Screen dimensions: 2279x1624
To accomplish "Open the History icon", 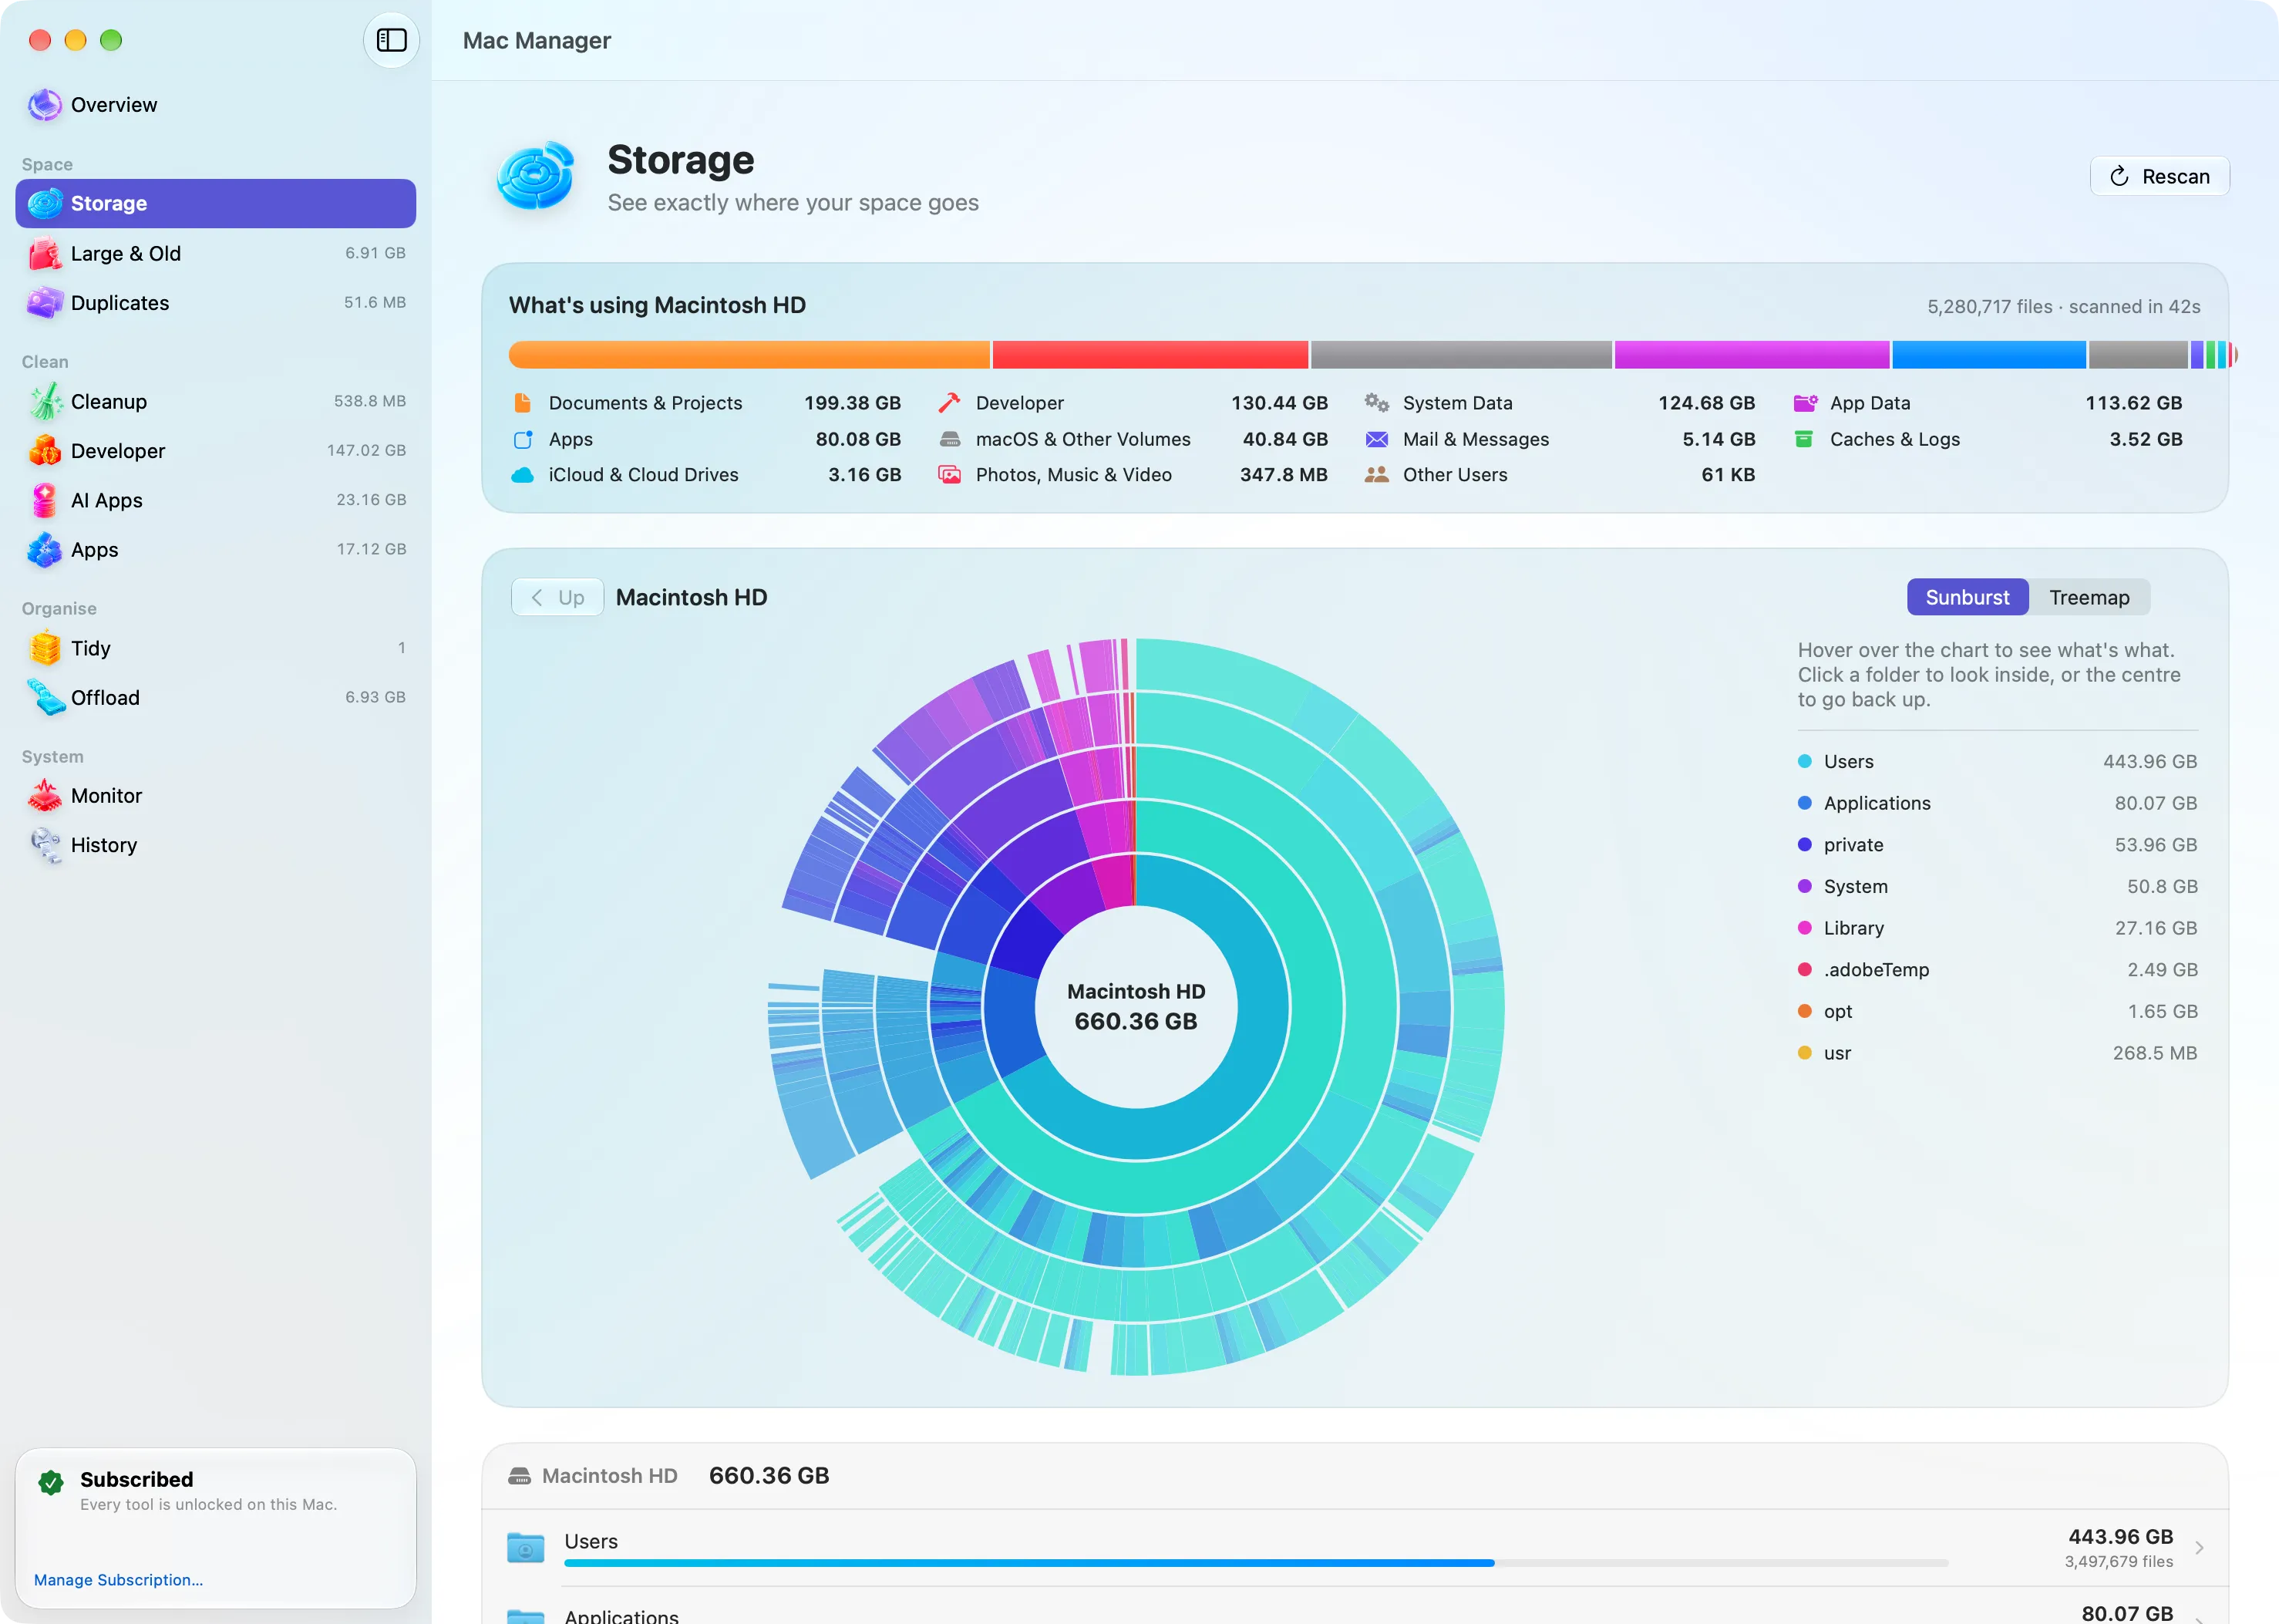I will pyautogui.click(x=45, y=845).
